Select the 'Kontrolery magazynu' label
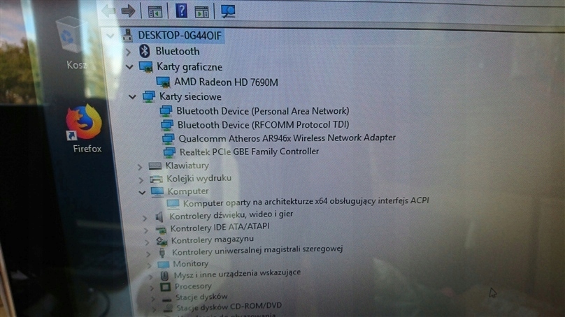565x317 pixels. (213, 239)
